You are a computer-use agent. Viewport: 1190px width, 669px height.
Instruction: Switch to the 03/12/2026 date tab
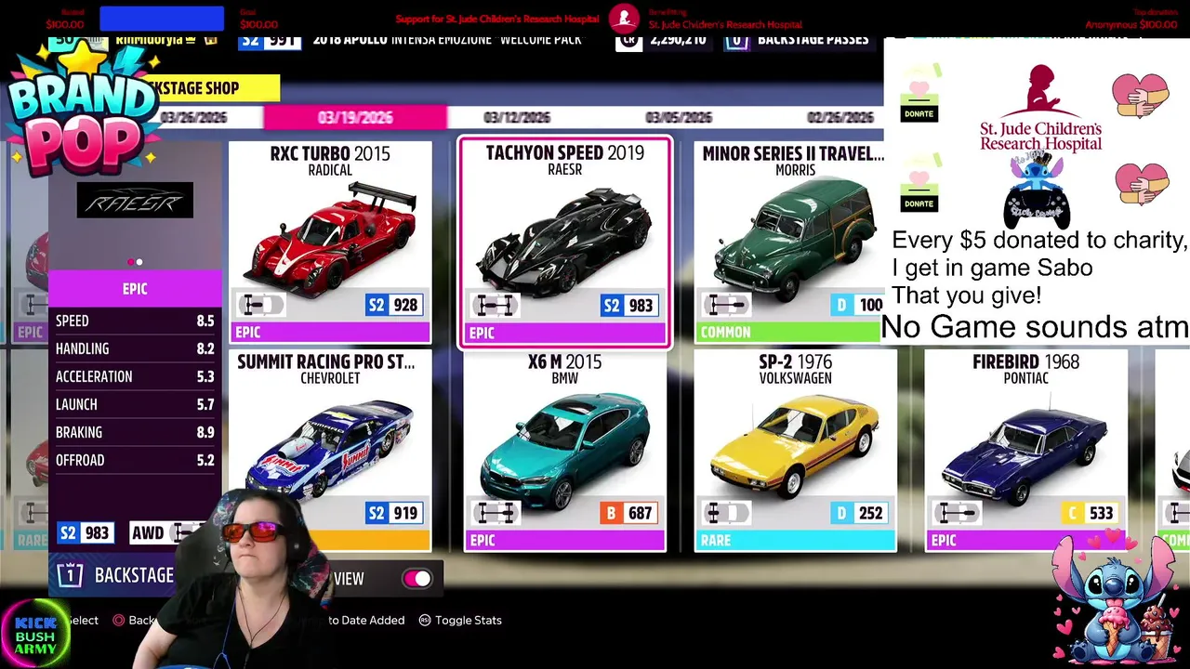click(x=517, y=117)
